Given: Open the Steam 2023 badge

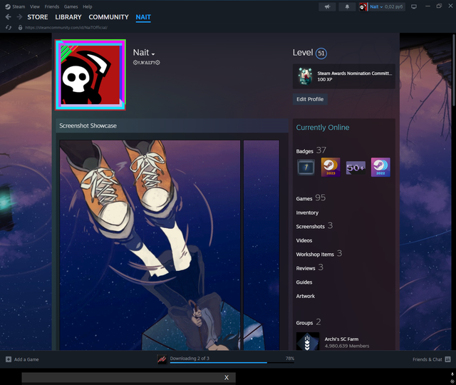Looking at the screenshot, I should [331, 168].
